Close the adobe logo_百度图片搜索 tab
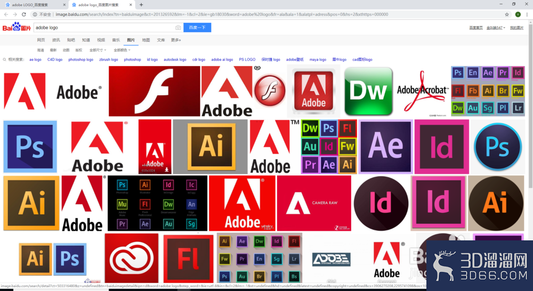 pos(131,5)
